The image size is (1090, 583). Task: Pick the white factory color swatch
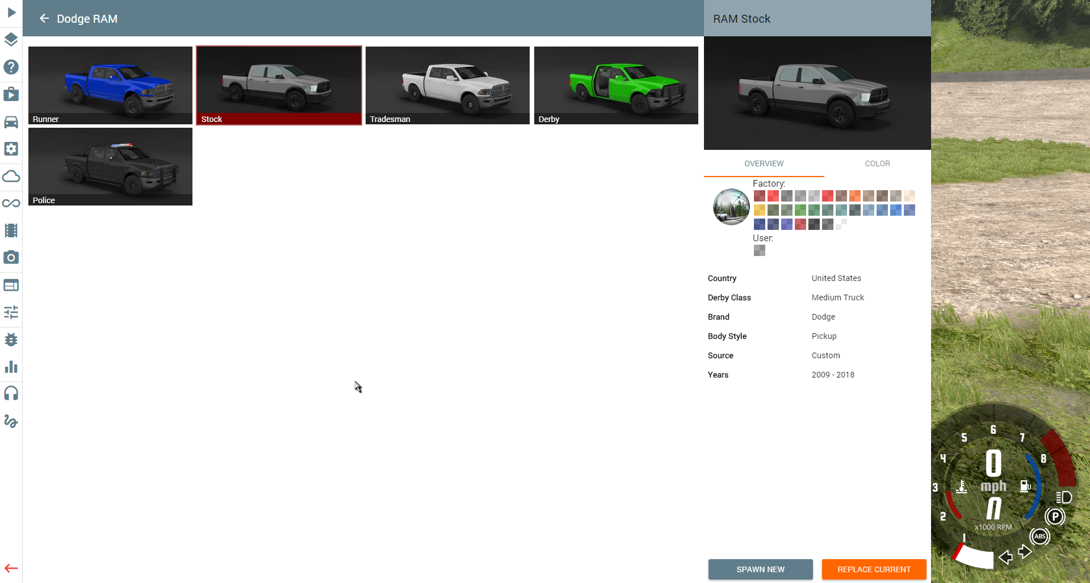point(841,224)
